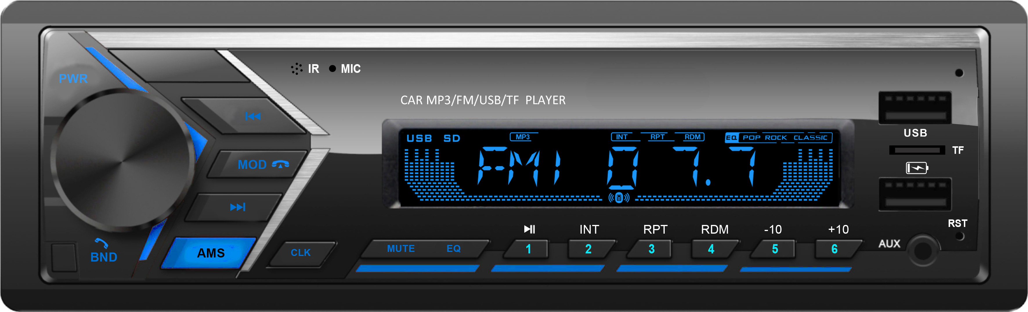
Task: Click the CAR MP3/FM/USB/TF PLAYER text
Action: (x=483, y=100)
